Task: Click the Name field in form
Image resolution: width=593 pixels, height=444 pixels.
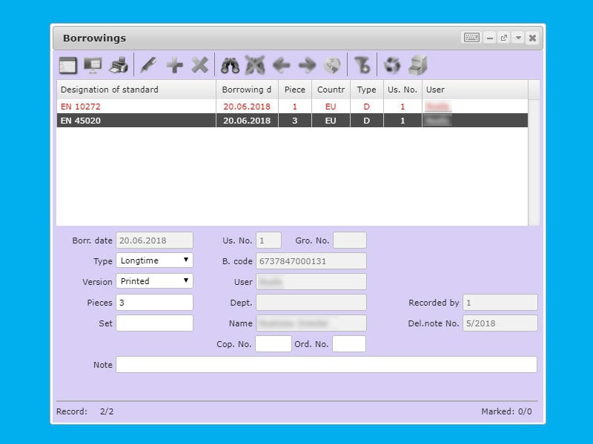Action: click(311, 323)
